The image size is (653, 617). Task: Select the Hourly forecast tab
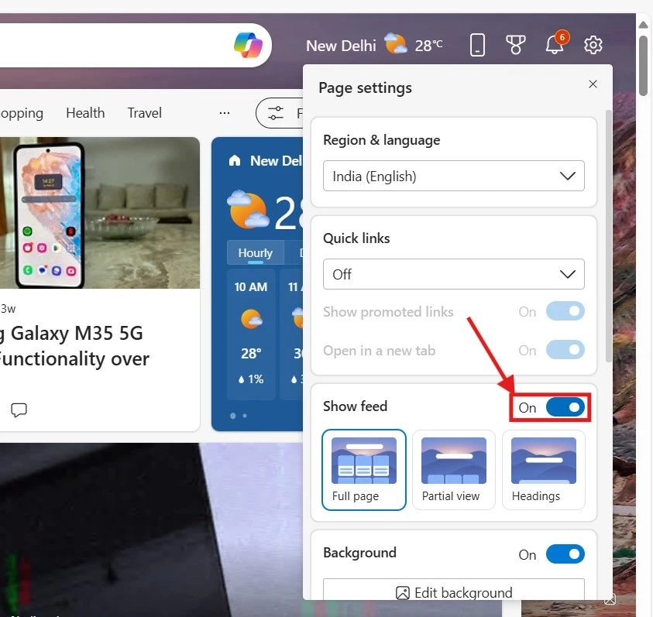tap(256, 252)
